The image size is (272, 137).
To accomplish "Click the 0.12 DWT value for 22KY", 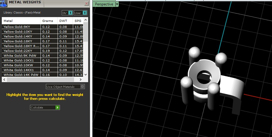I will [x=63, y=51].
